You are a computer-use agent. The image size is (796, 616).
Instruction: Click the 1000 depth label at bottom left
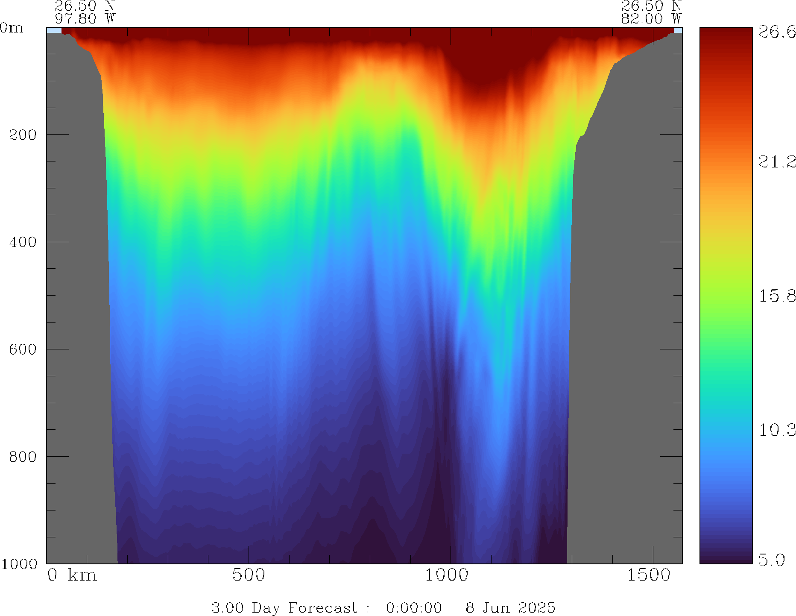[19, 564]
